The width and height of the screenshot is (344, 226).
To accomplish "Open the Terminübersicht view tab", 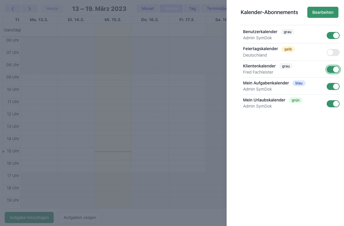I will tap(214, 9).
